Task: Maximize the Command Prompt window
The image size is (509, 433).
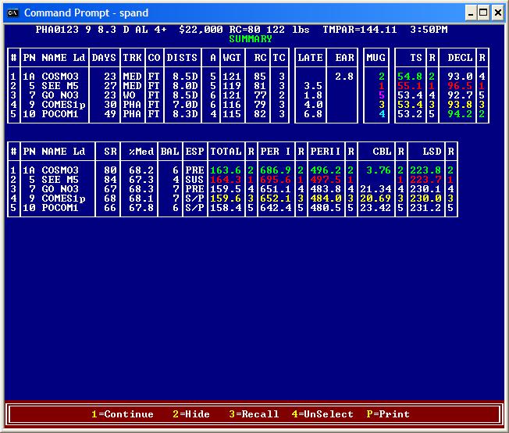Action: pos(483,13)
